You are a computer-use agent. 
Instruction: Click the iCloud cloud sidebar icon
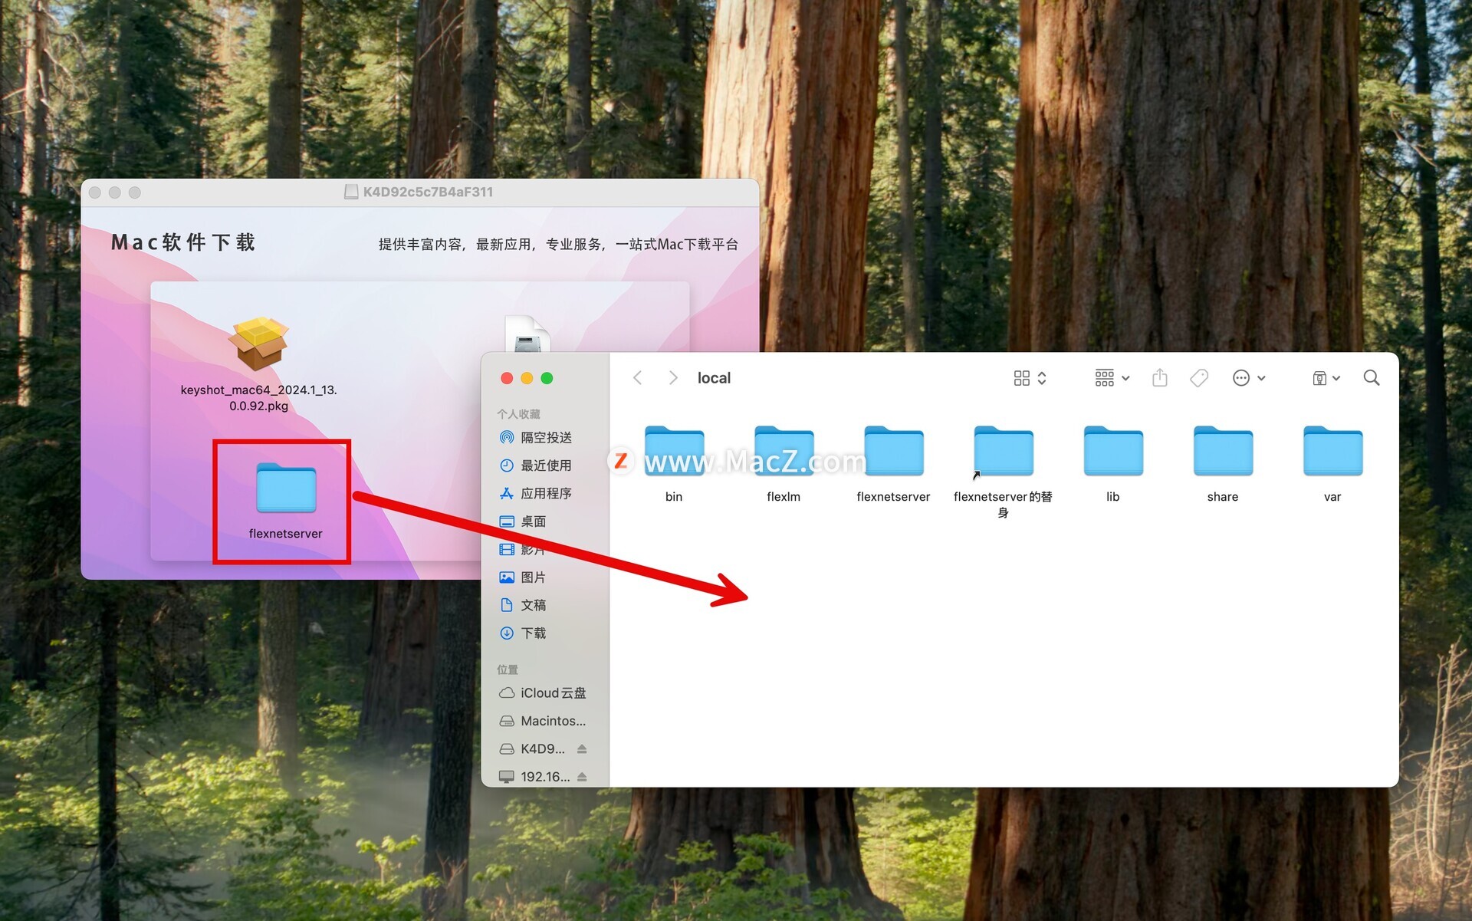(507, 693)
